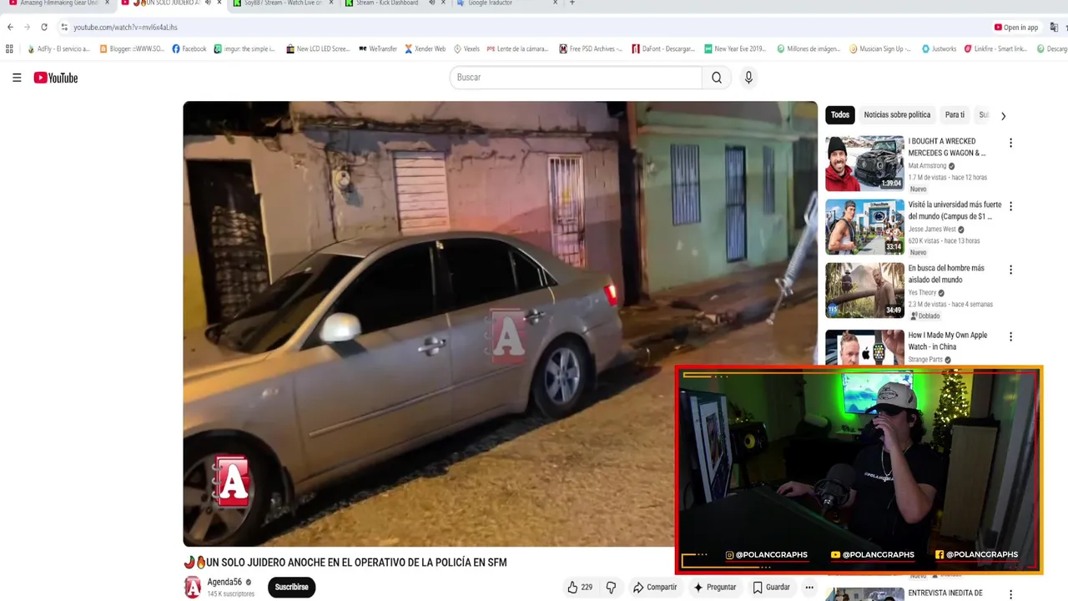The width and height of the screenshot is (1068, 601).
Task: Open 'How I Made My Own Apple Watch' title
Action: (948, 341)
